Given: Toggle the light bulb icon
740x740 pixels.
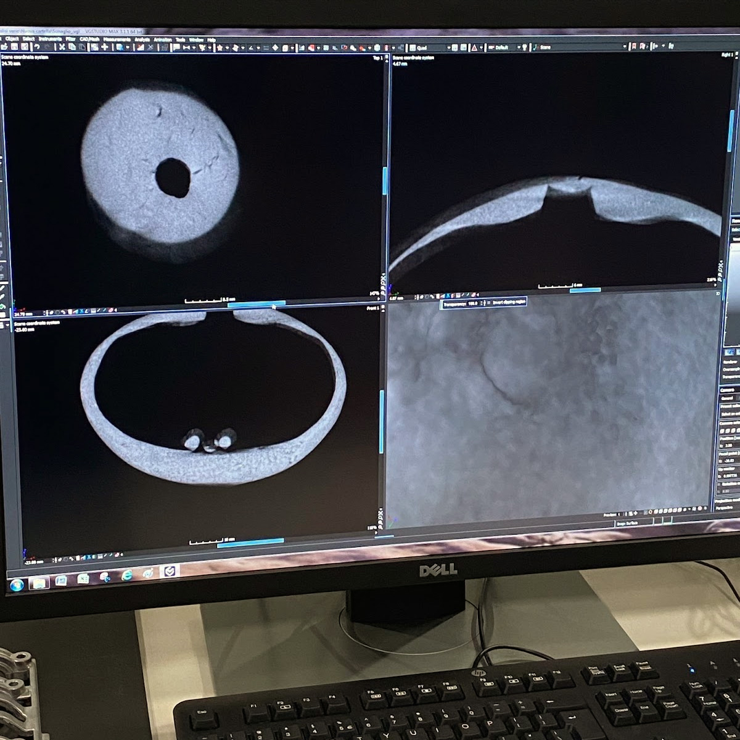Looking at the screenshot, I should [525, 47].
